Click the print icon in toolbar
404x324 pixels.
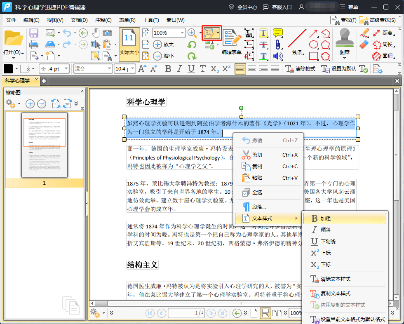coord(34,44)
